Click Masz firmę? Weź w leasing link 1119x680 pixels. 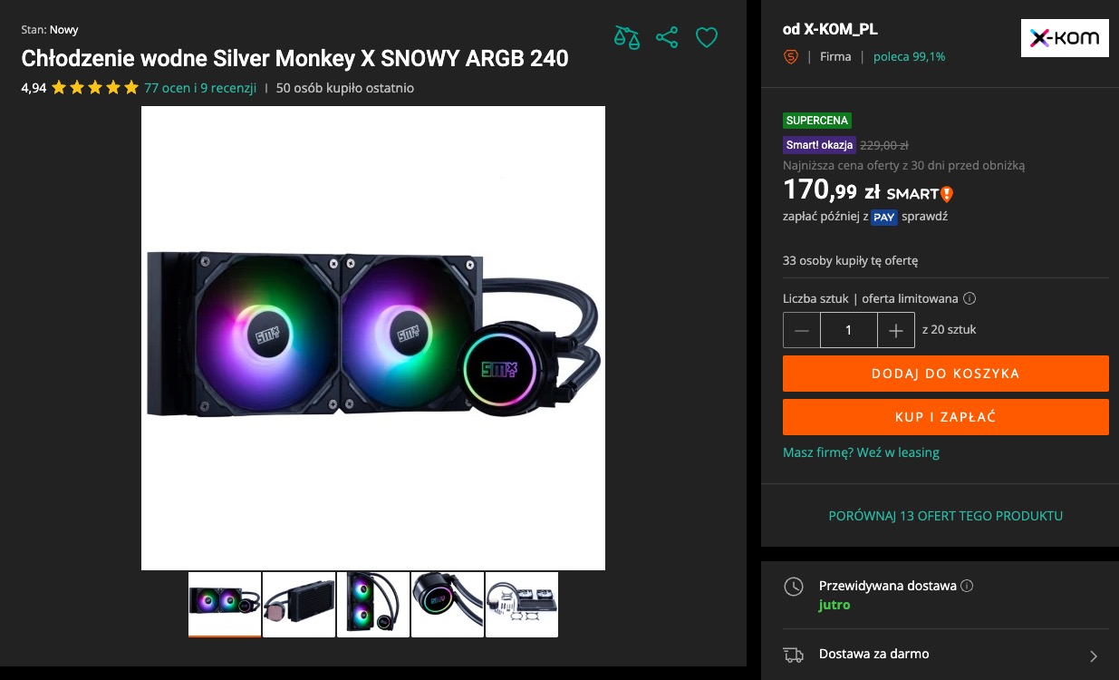pos(861,452)
